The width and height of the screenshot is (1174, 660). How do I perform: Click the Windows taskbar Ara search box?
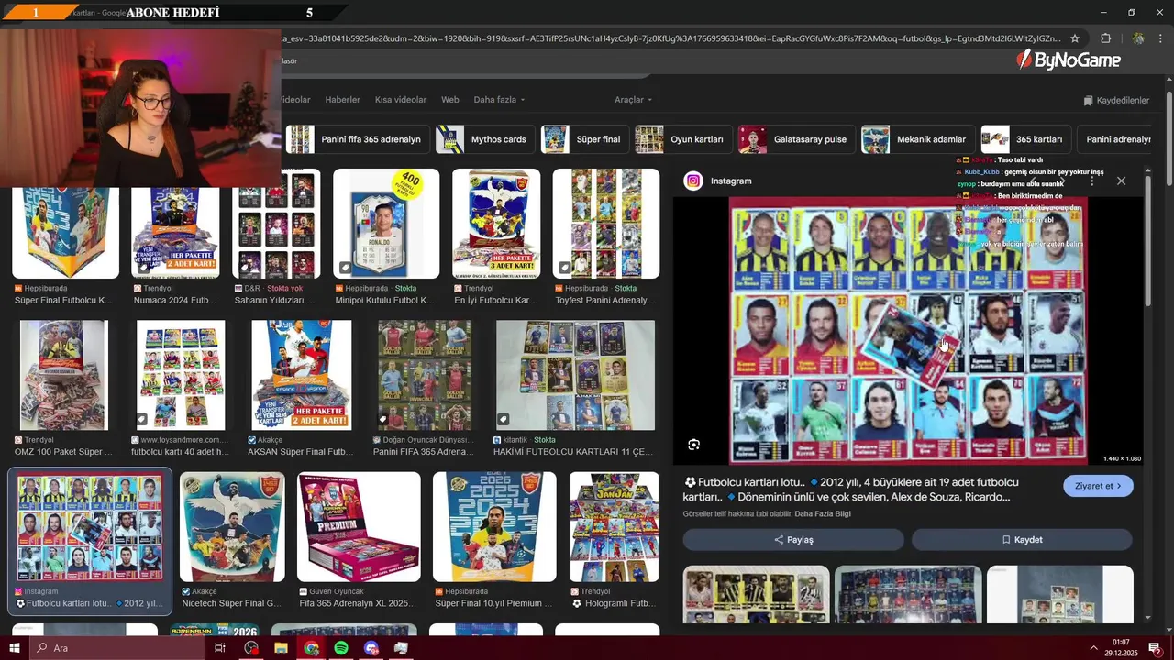(118, 648)
